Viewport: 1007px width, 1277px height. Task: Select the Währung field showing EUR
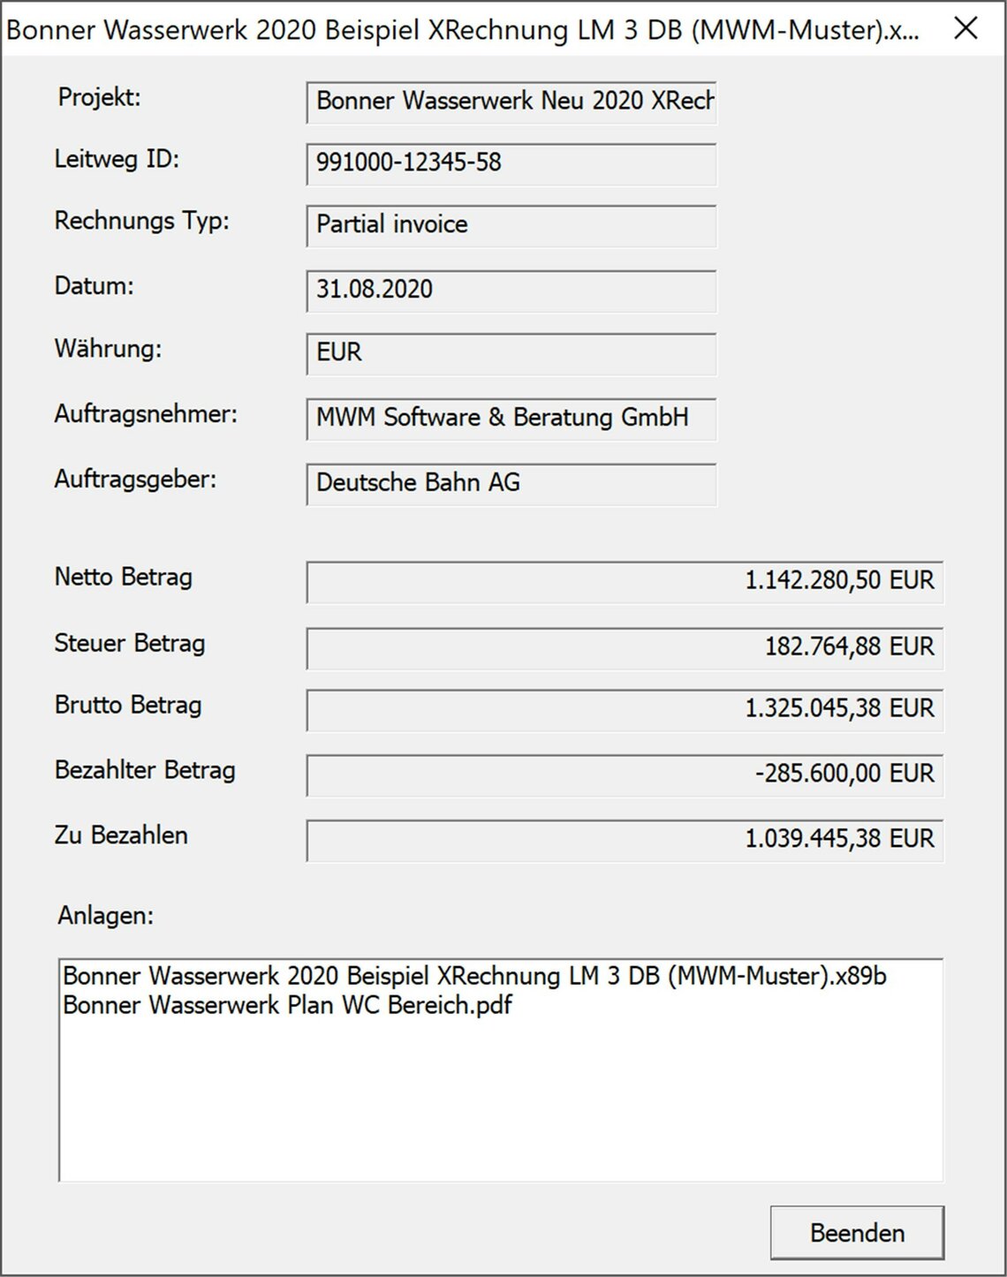[x=511, y=353]
